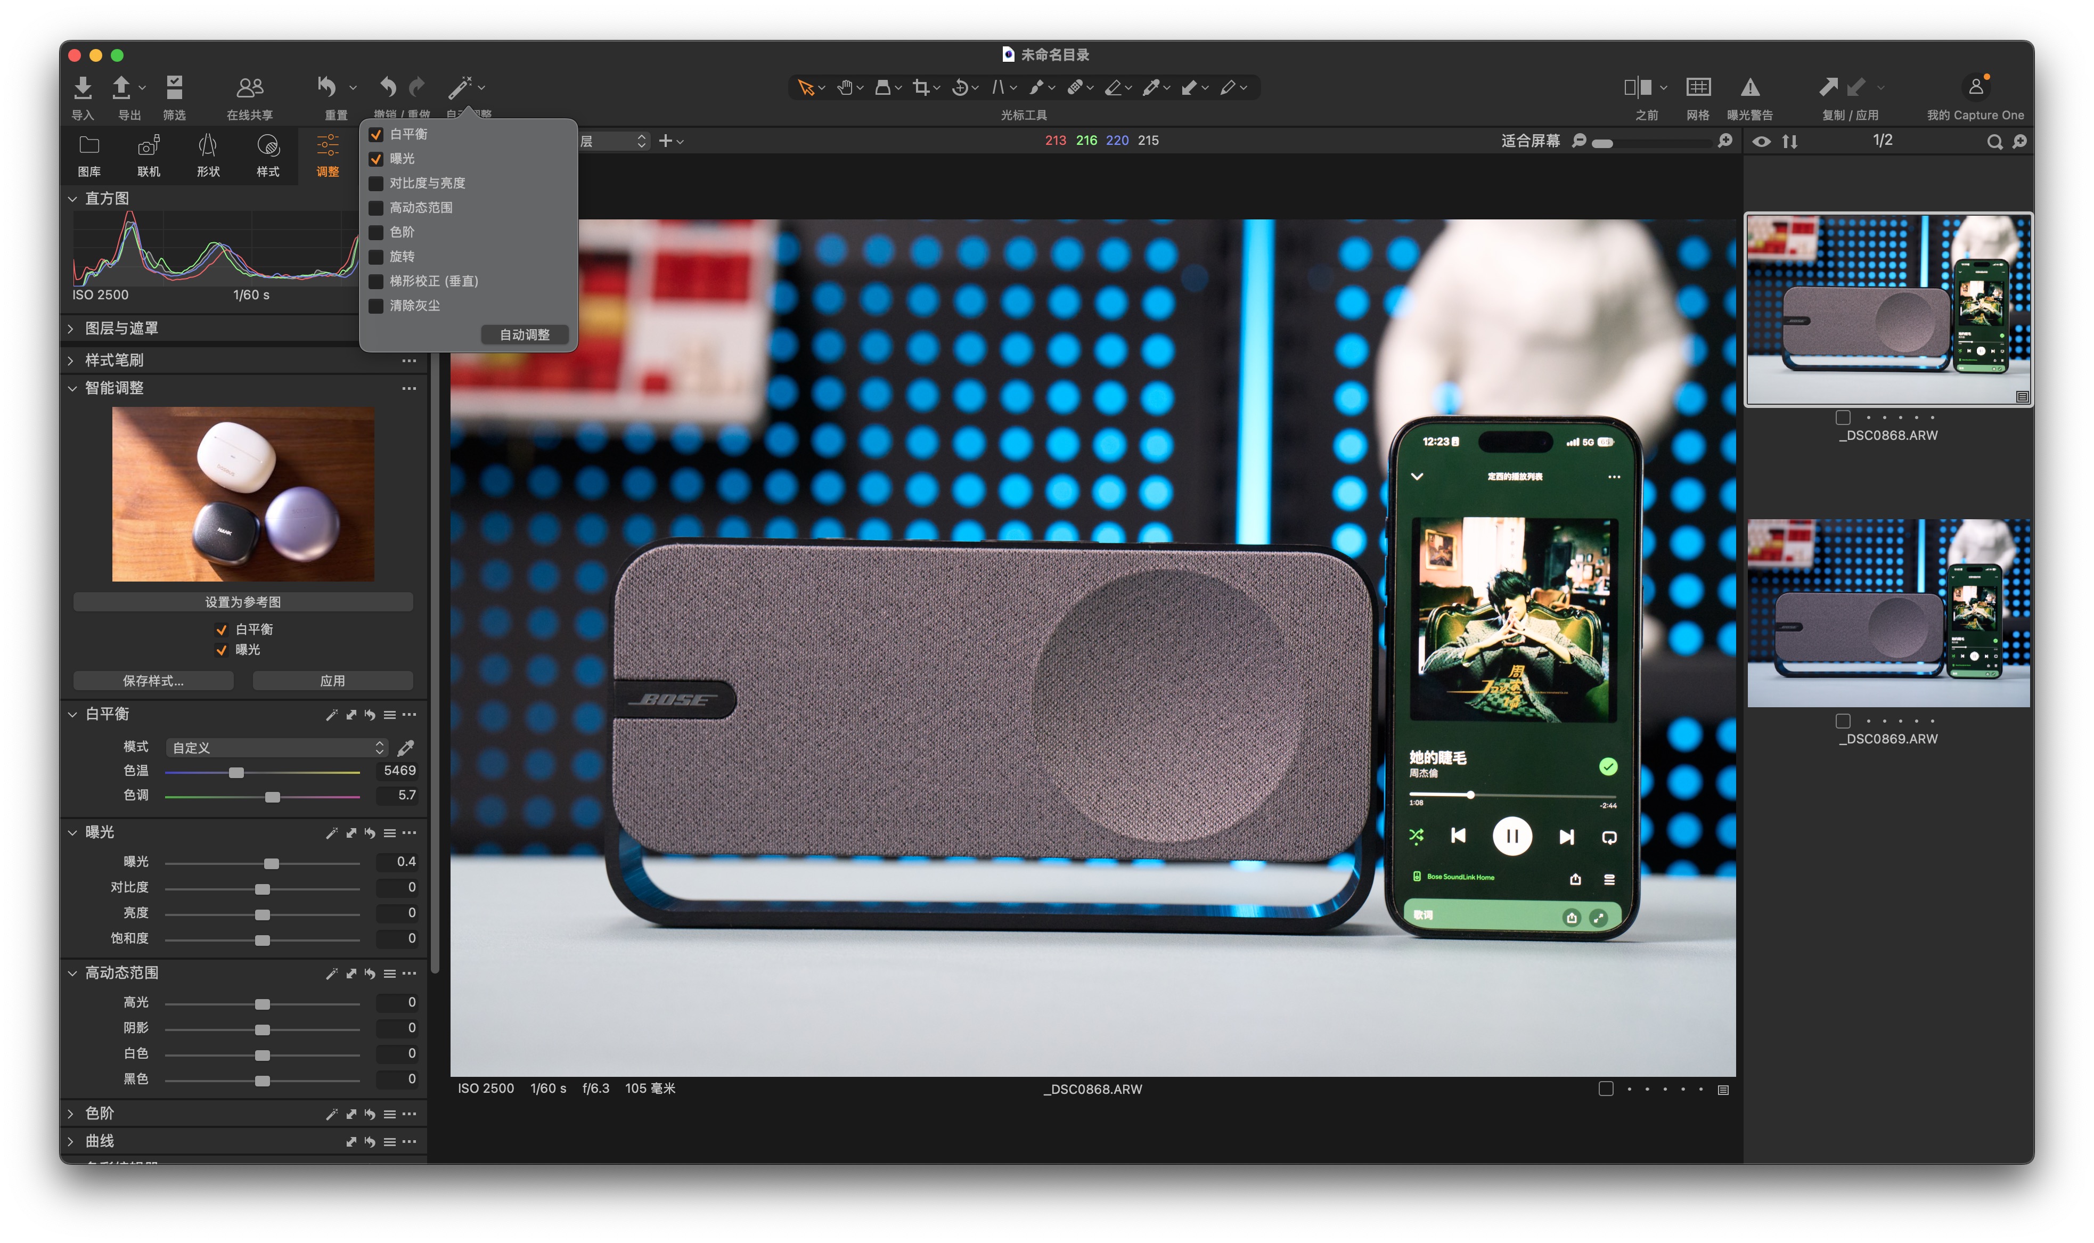Image resolution: width=2094 pixels, height=1243 pixels.
Task: Uncheck 曝光 in the auto adjust popup
Action: [377, 159]
